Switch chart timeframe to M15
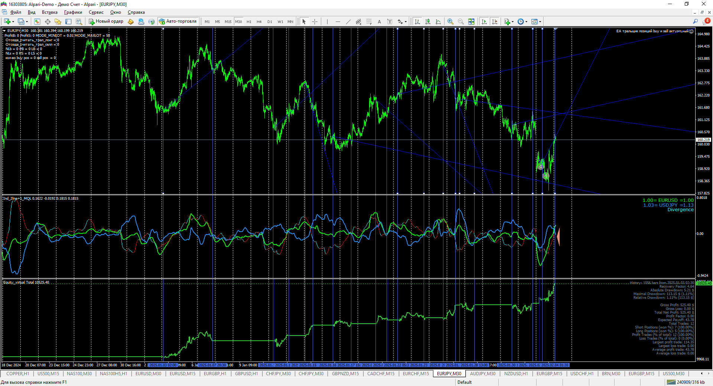 [228, 22]
